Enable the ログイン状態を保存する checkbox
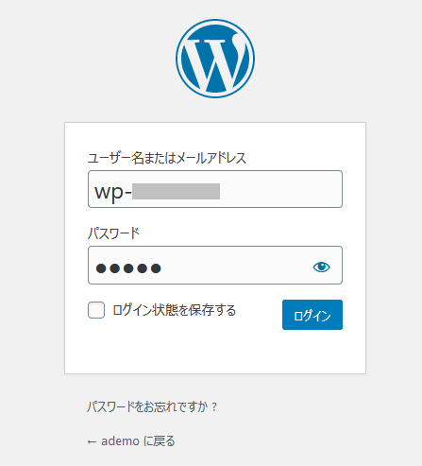This screenshot has width=422, height=466. point(96,310)
